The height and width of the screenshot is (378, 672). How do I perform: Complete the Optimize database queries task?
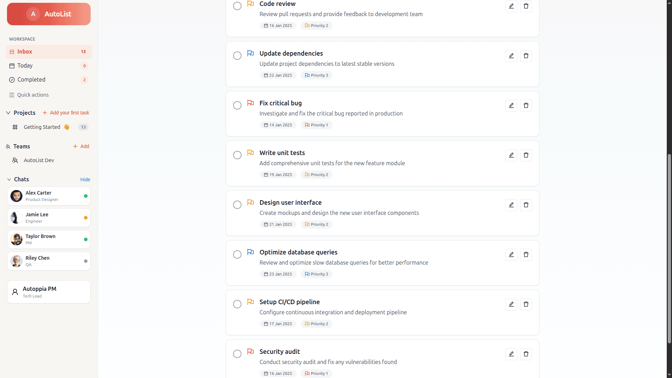click(237, 254)
